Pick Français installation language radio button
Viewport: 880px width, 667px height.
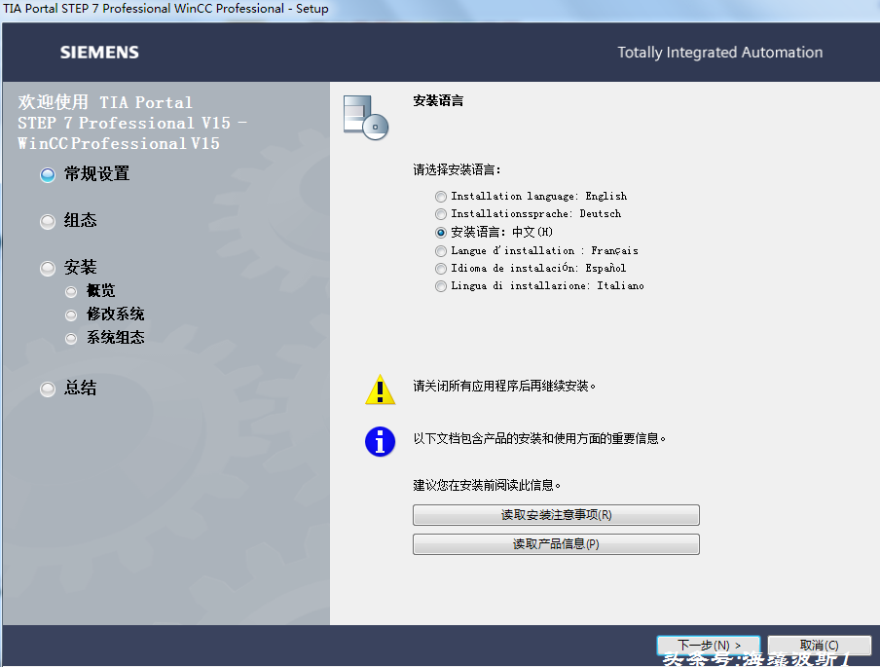(x=442, y=251)
